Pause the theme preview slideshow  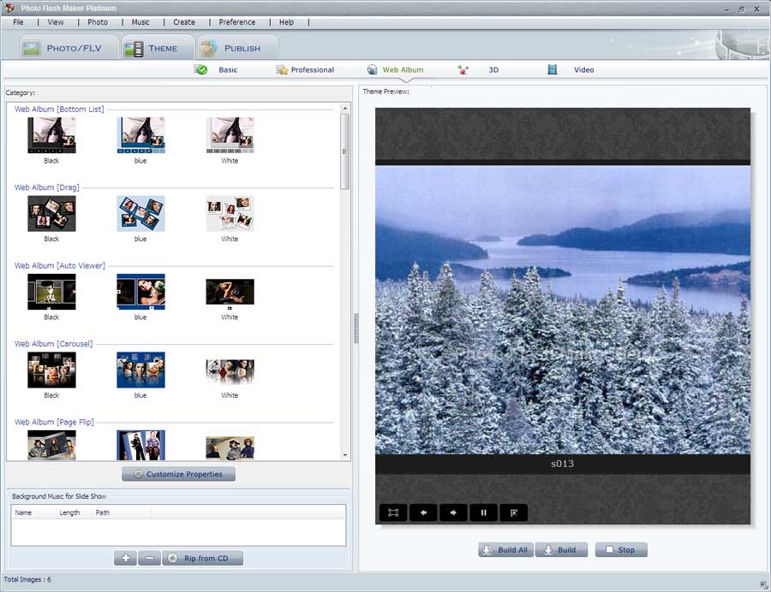(x=483, y=512)
